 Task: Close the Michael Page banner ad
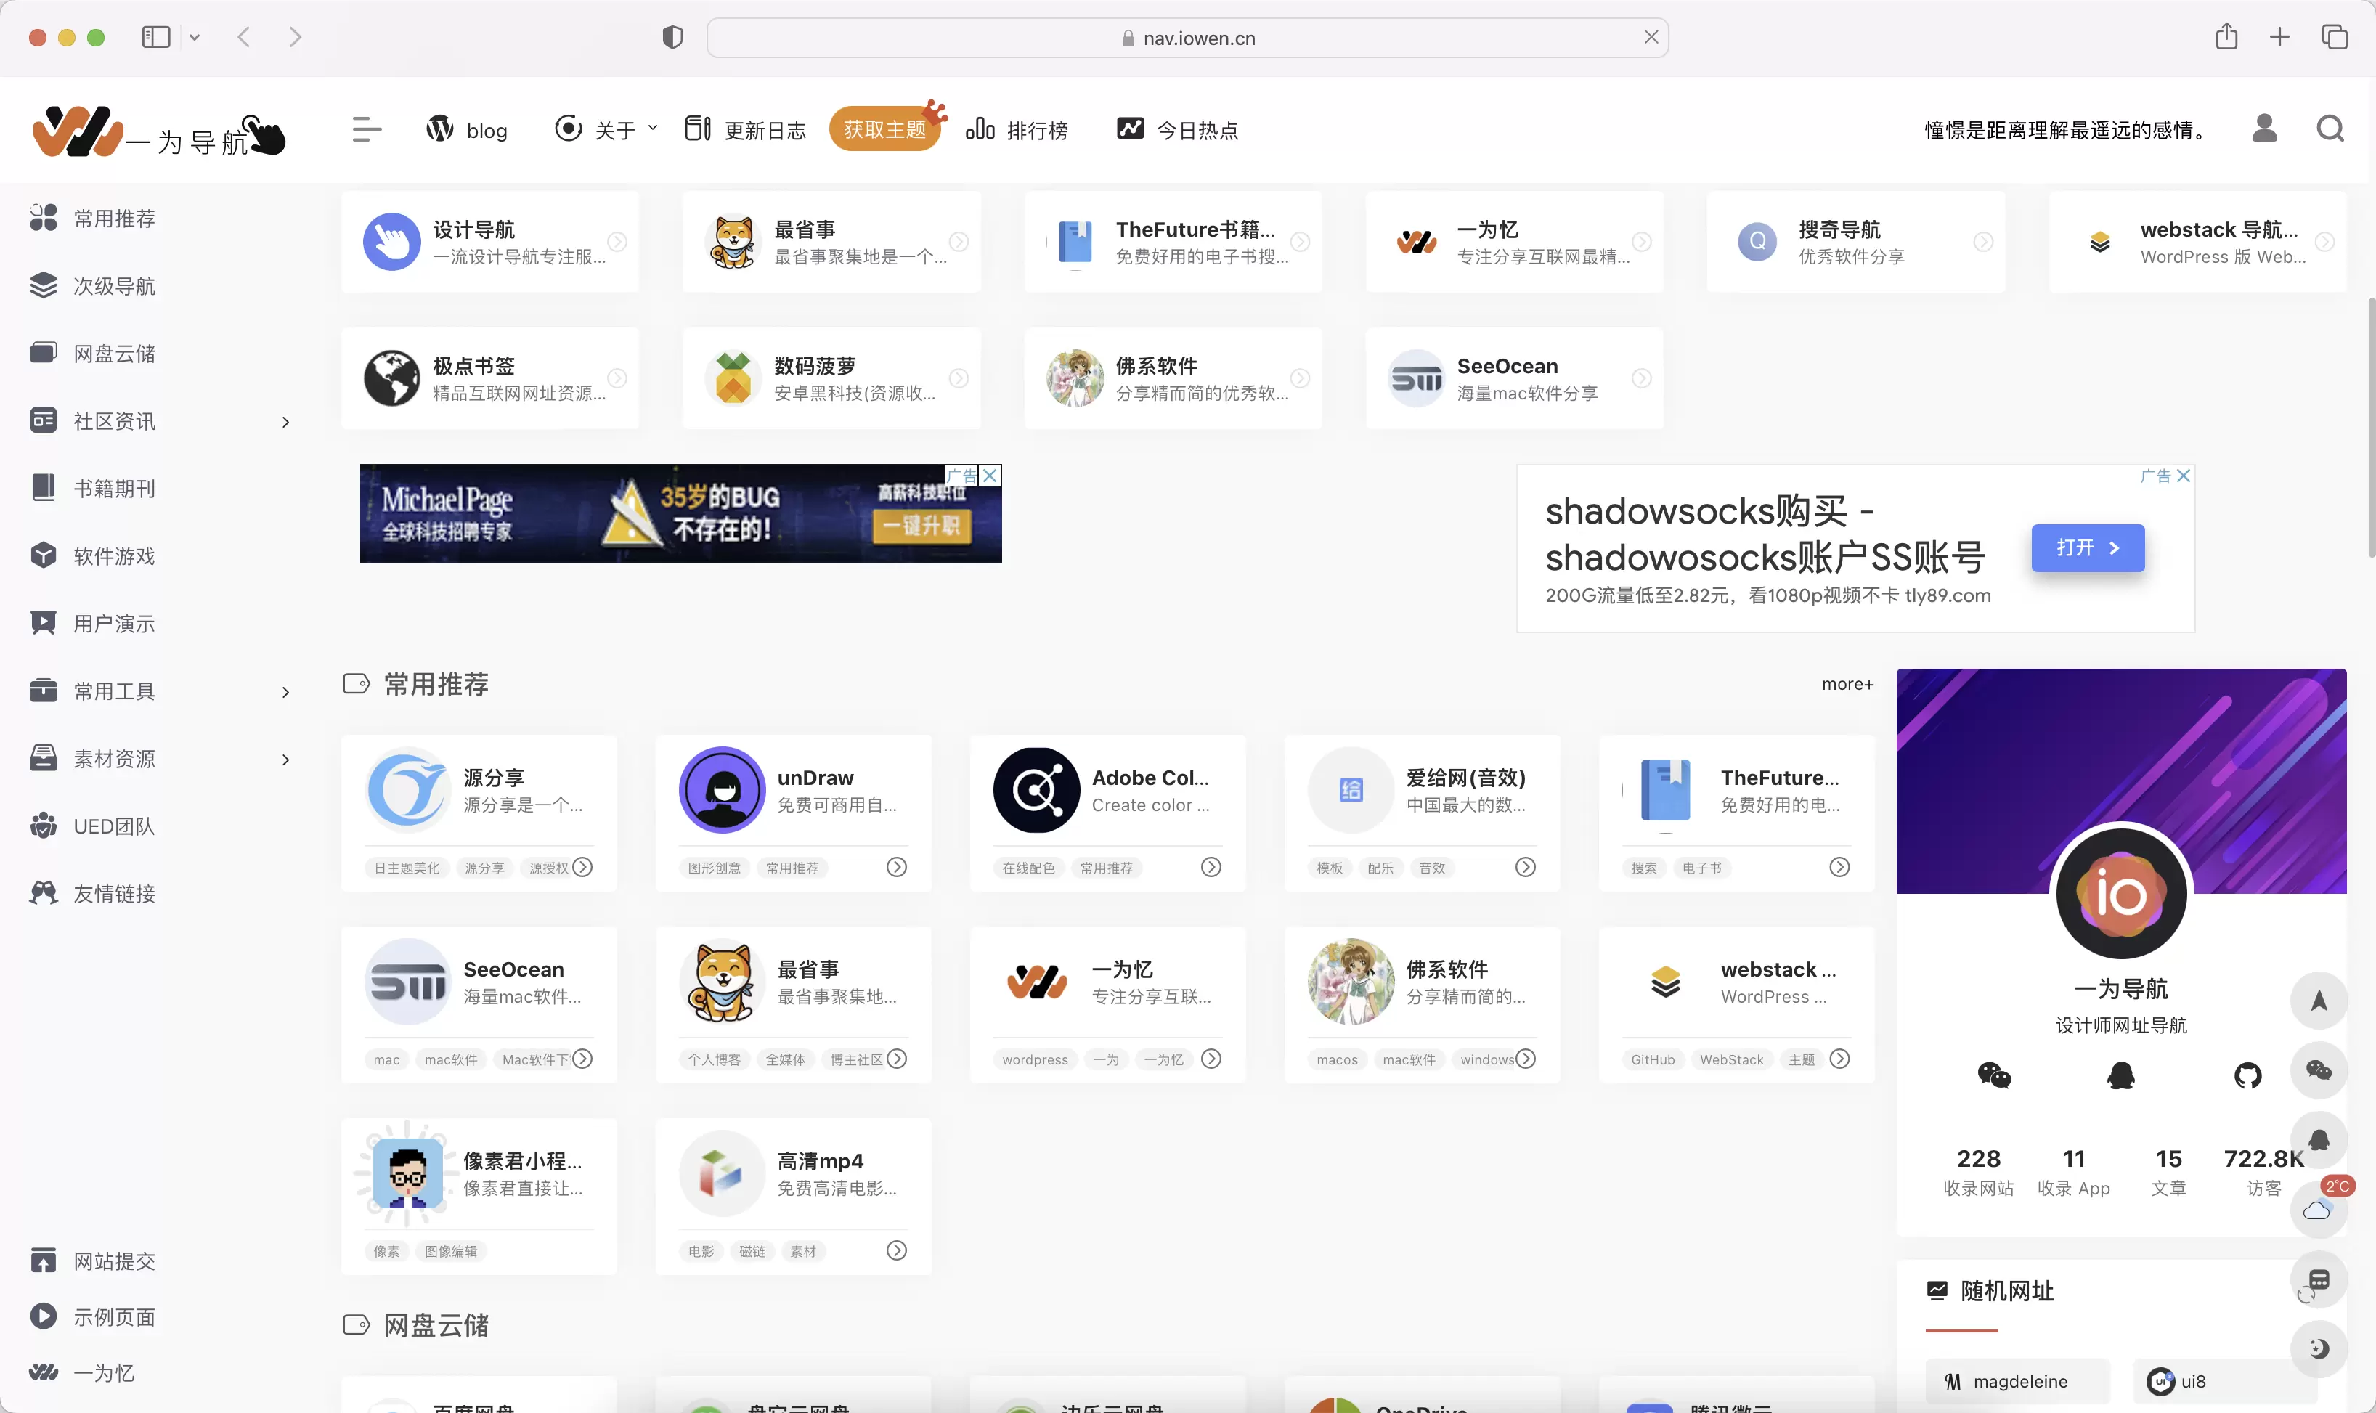tap(990, 475)
